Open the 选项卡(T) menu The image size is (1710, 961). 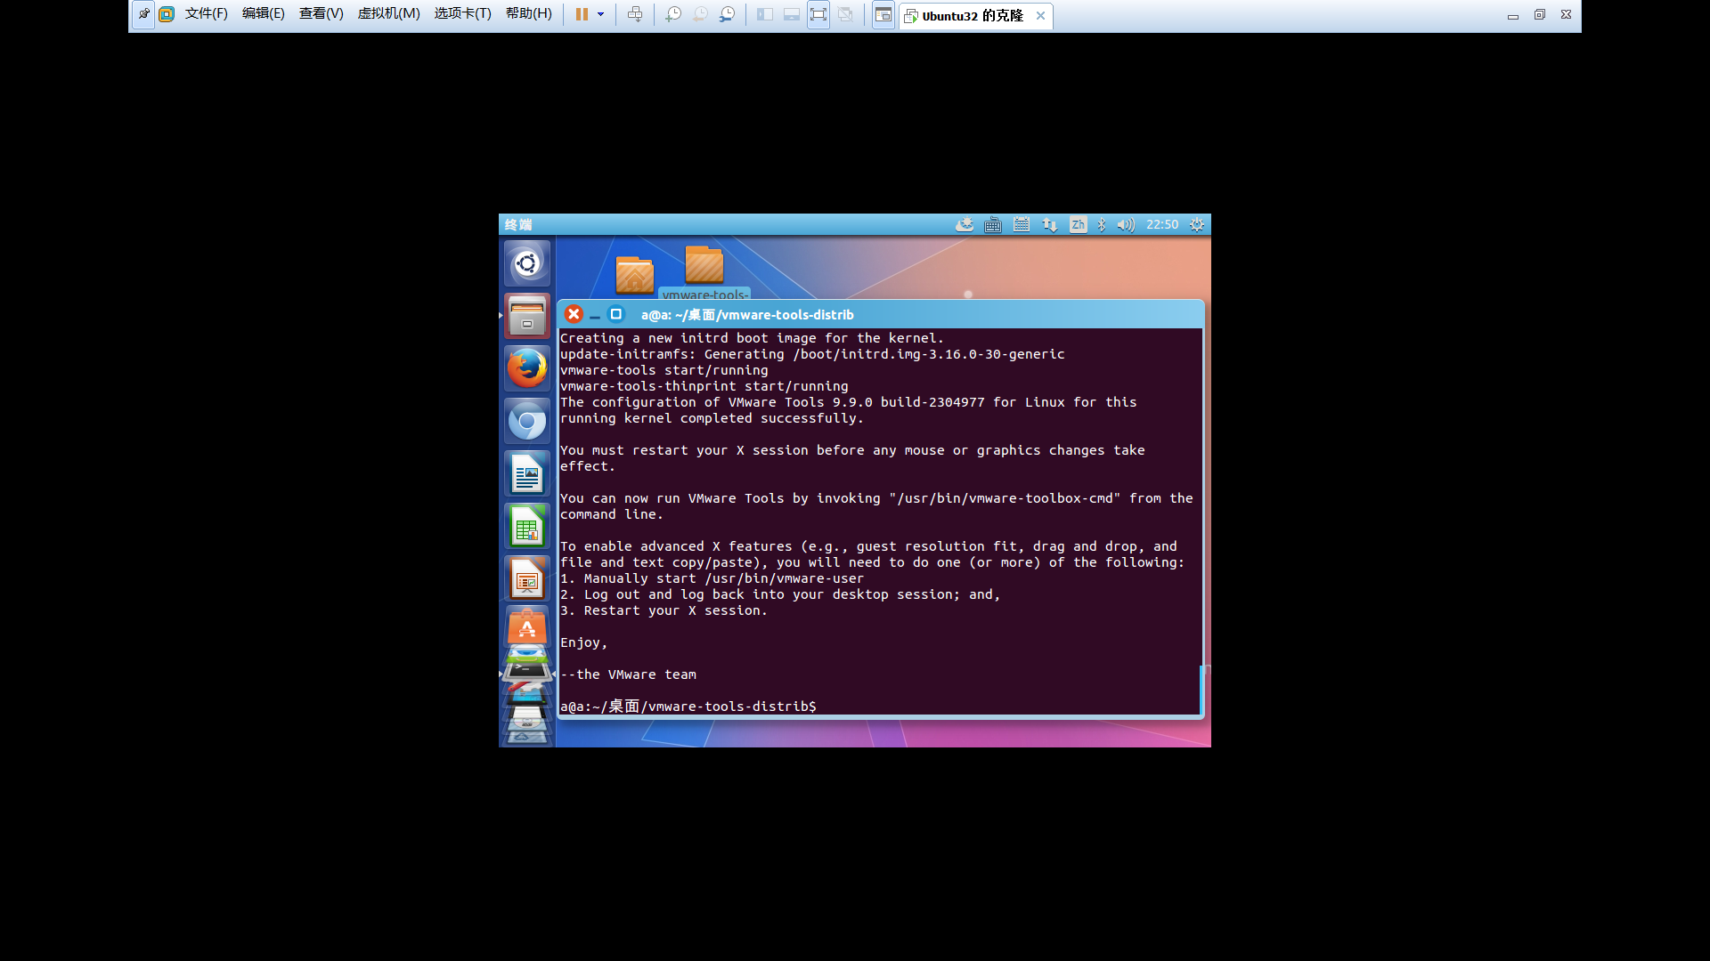(462, 14)
